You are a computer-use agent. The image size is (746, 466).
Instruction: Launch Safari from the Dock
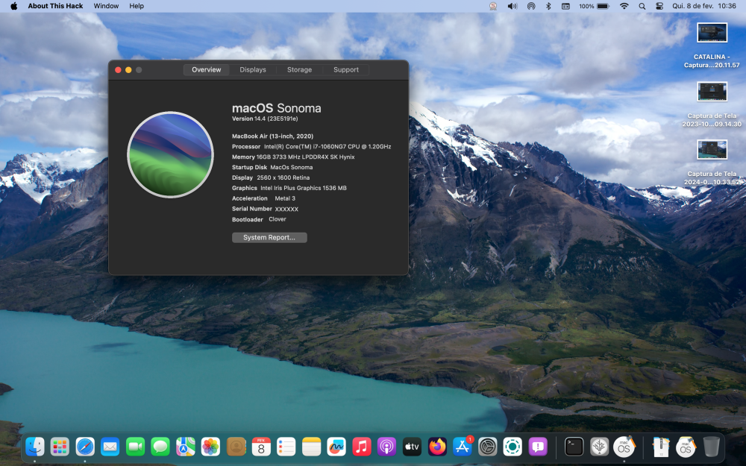[x=85, y=447]
